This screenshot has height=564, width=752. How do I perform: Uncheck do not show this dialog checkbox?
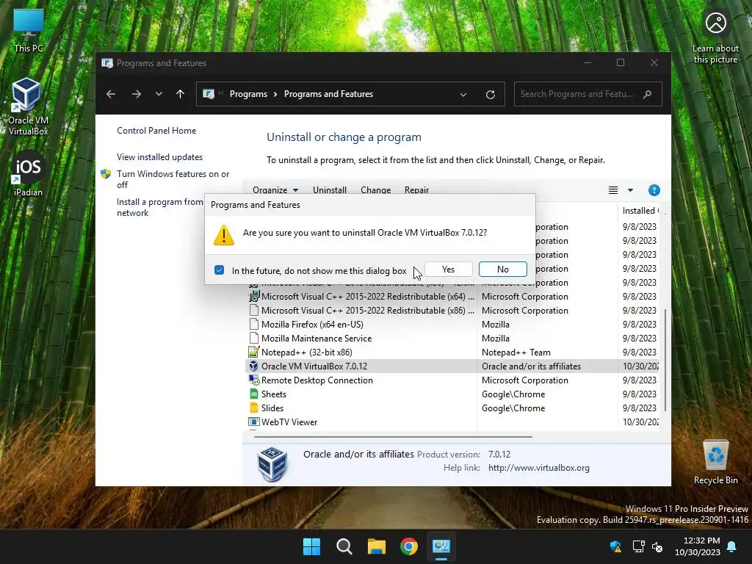(219, 270)
